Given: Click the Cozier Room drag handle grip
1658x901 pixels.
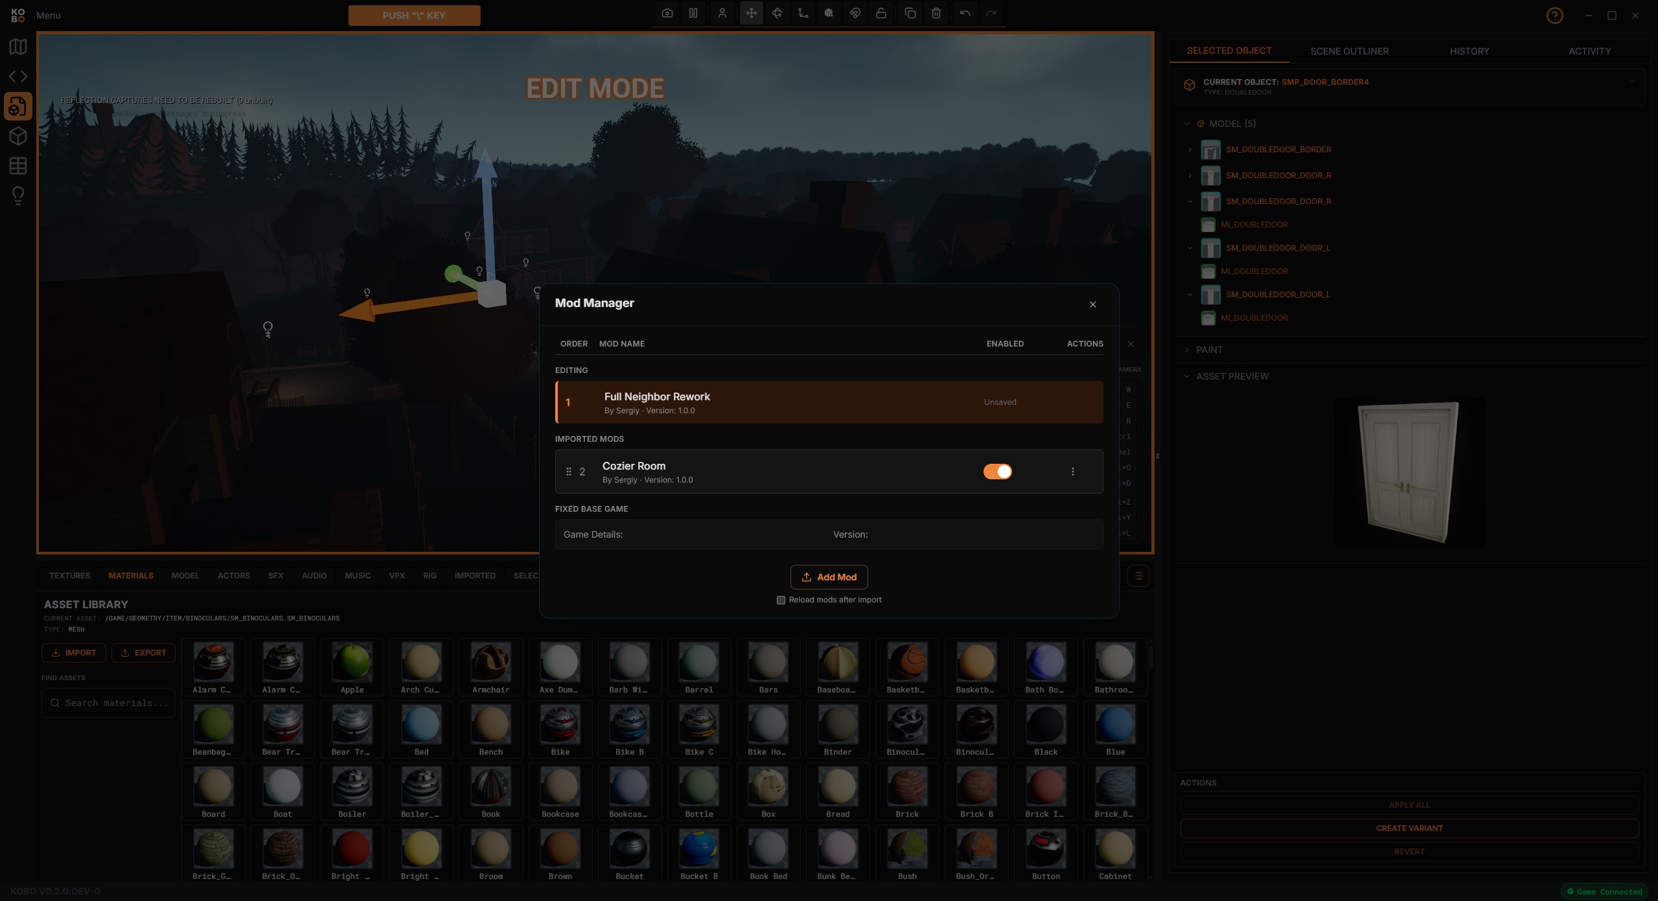Looking at the screenshot, I should 569,472.
